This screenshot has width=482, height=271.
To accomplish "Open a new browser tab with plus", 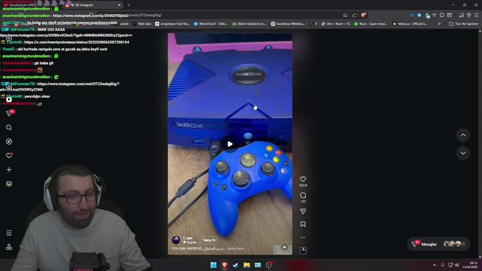I will pyautogui.click(x=128, y=5).
